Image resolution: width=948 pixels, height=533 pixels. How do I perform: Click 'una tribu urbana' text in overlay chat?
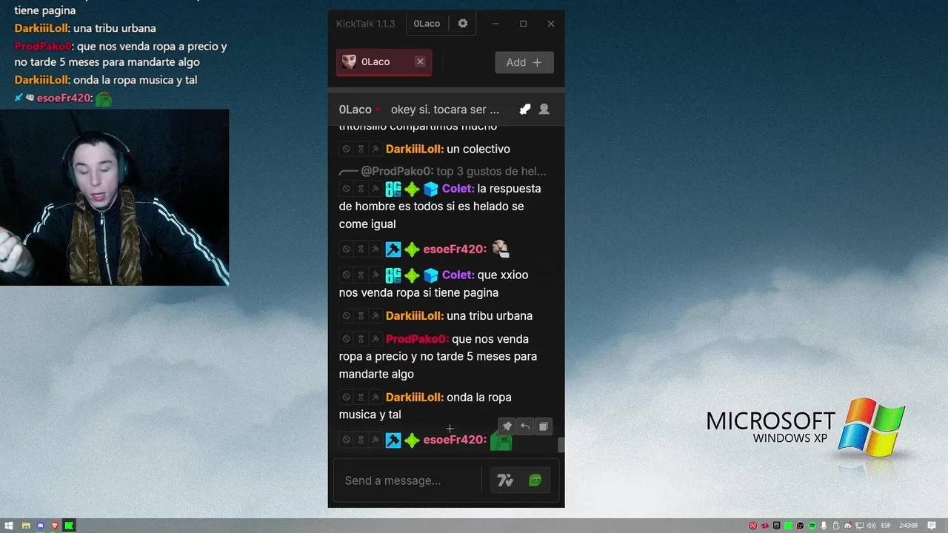tap(114, 28)
